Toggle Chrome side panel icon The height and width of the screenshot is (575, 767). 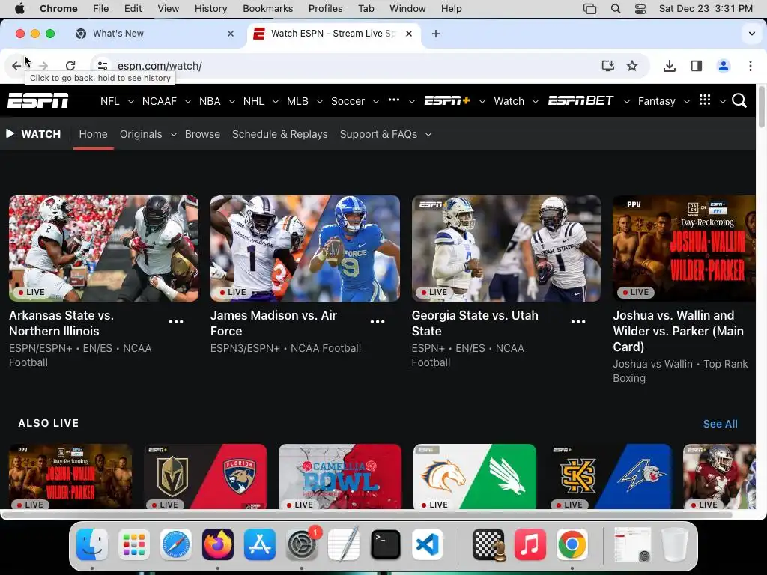(696, 66)
